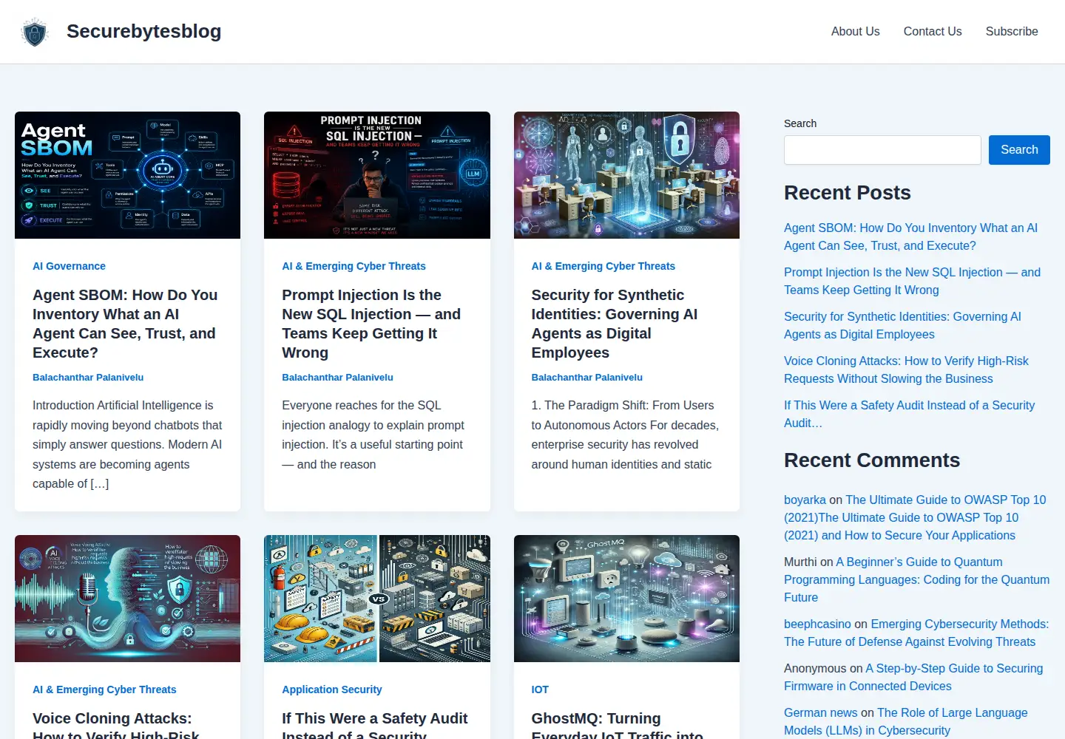Screen dimensions: 1065x739
Task: Open the GhostMQ featured image
Action: click(626, 599)
